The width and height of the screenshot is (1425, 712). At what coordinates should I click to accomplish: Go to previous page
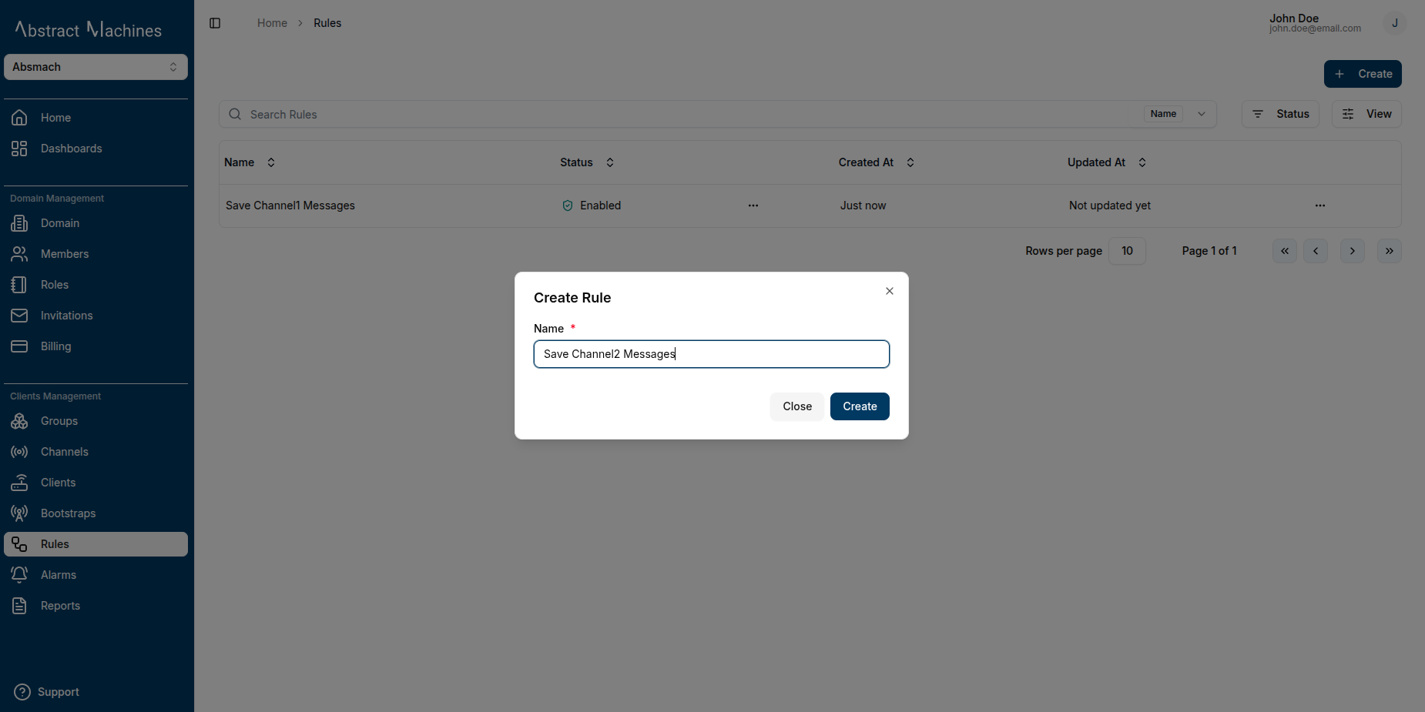coord(1316,251)
